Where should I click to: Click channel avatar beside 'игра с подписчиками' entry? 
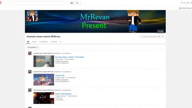pyautogui.click(x=30, y=90)
